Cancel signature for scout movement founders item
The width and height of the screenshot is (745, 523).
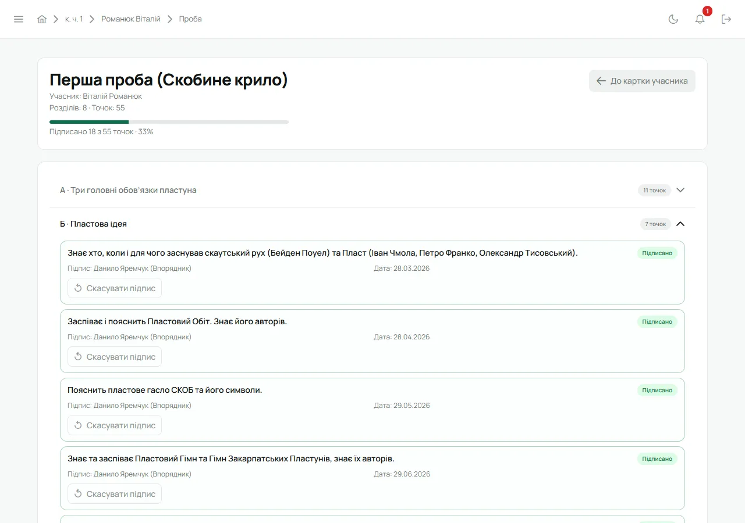tap(115, 288)
